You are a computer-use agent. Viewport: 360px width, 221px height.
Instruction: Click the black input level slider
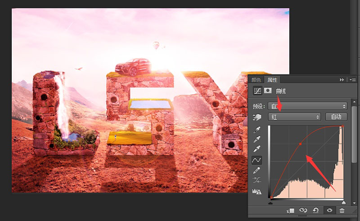(x=270, y=203)
